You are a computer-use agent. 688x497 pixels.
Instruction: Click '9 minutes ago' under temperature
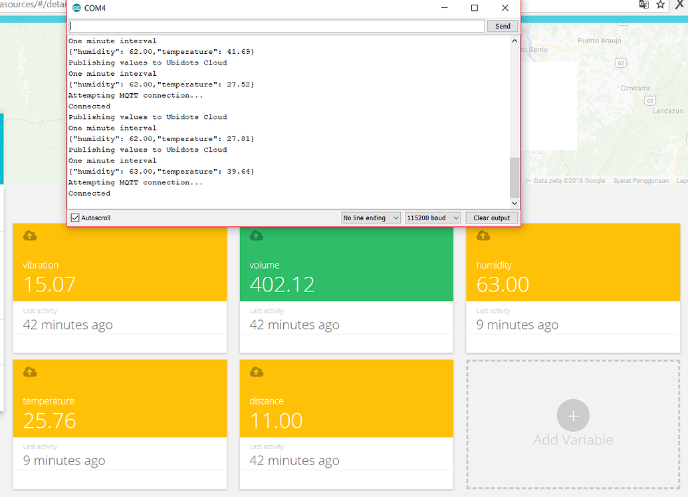coord(64,460)
